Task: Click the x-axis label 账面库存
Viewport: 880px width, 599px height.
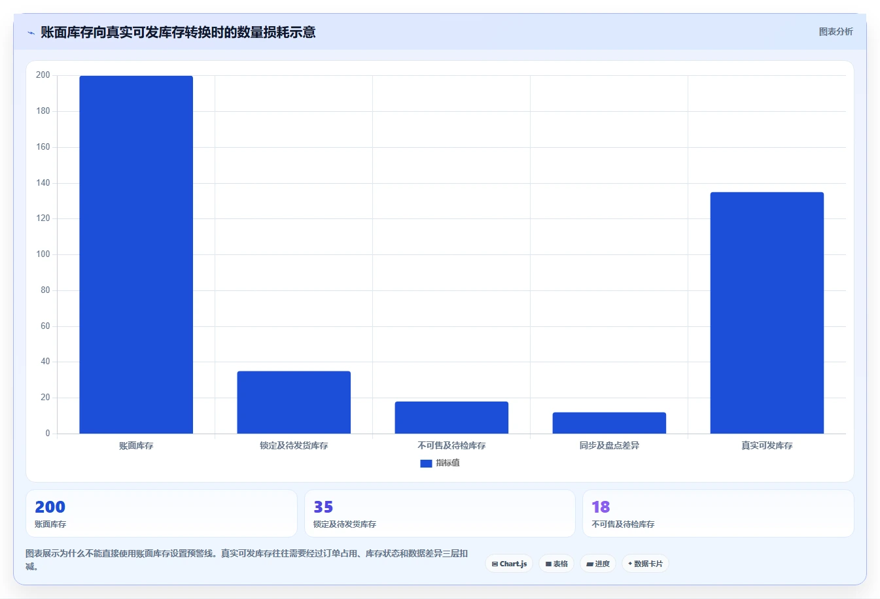Action: point(136,445)
